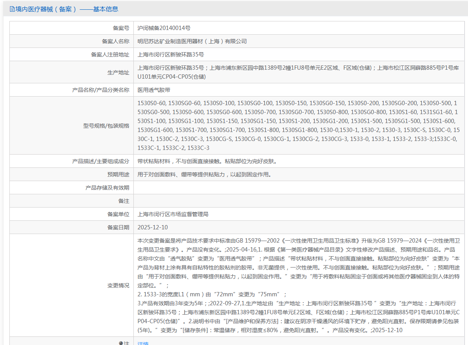Select description 带状粘贴材料，不与创面直接接触
Screen dimensions: 468x345
tap(207, 161)
